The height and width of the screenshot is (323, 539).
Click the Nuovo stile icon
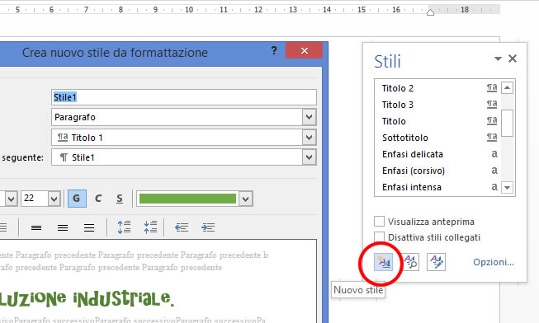coord(383,262)
